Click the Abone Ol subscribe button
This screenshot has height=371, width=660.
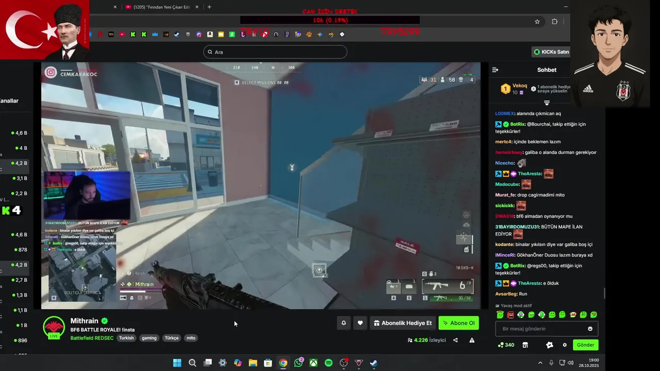pos(458,323)
